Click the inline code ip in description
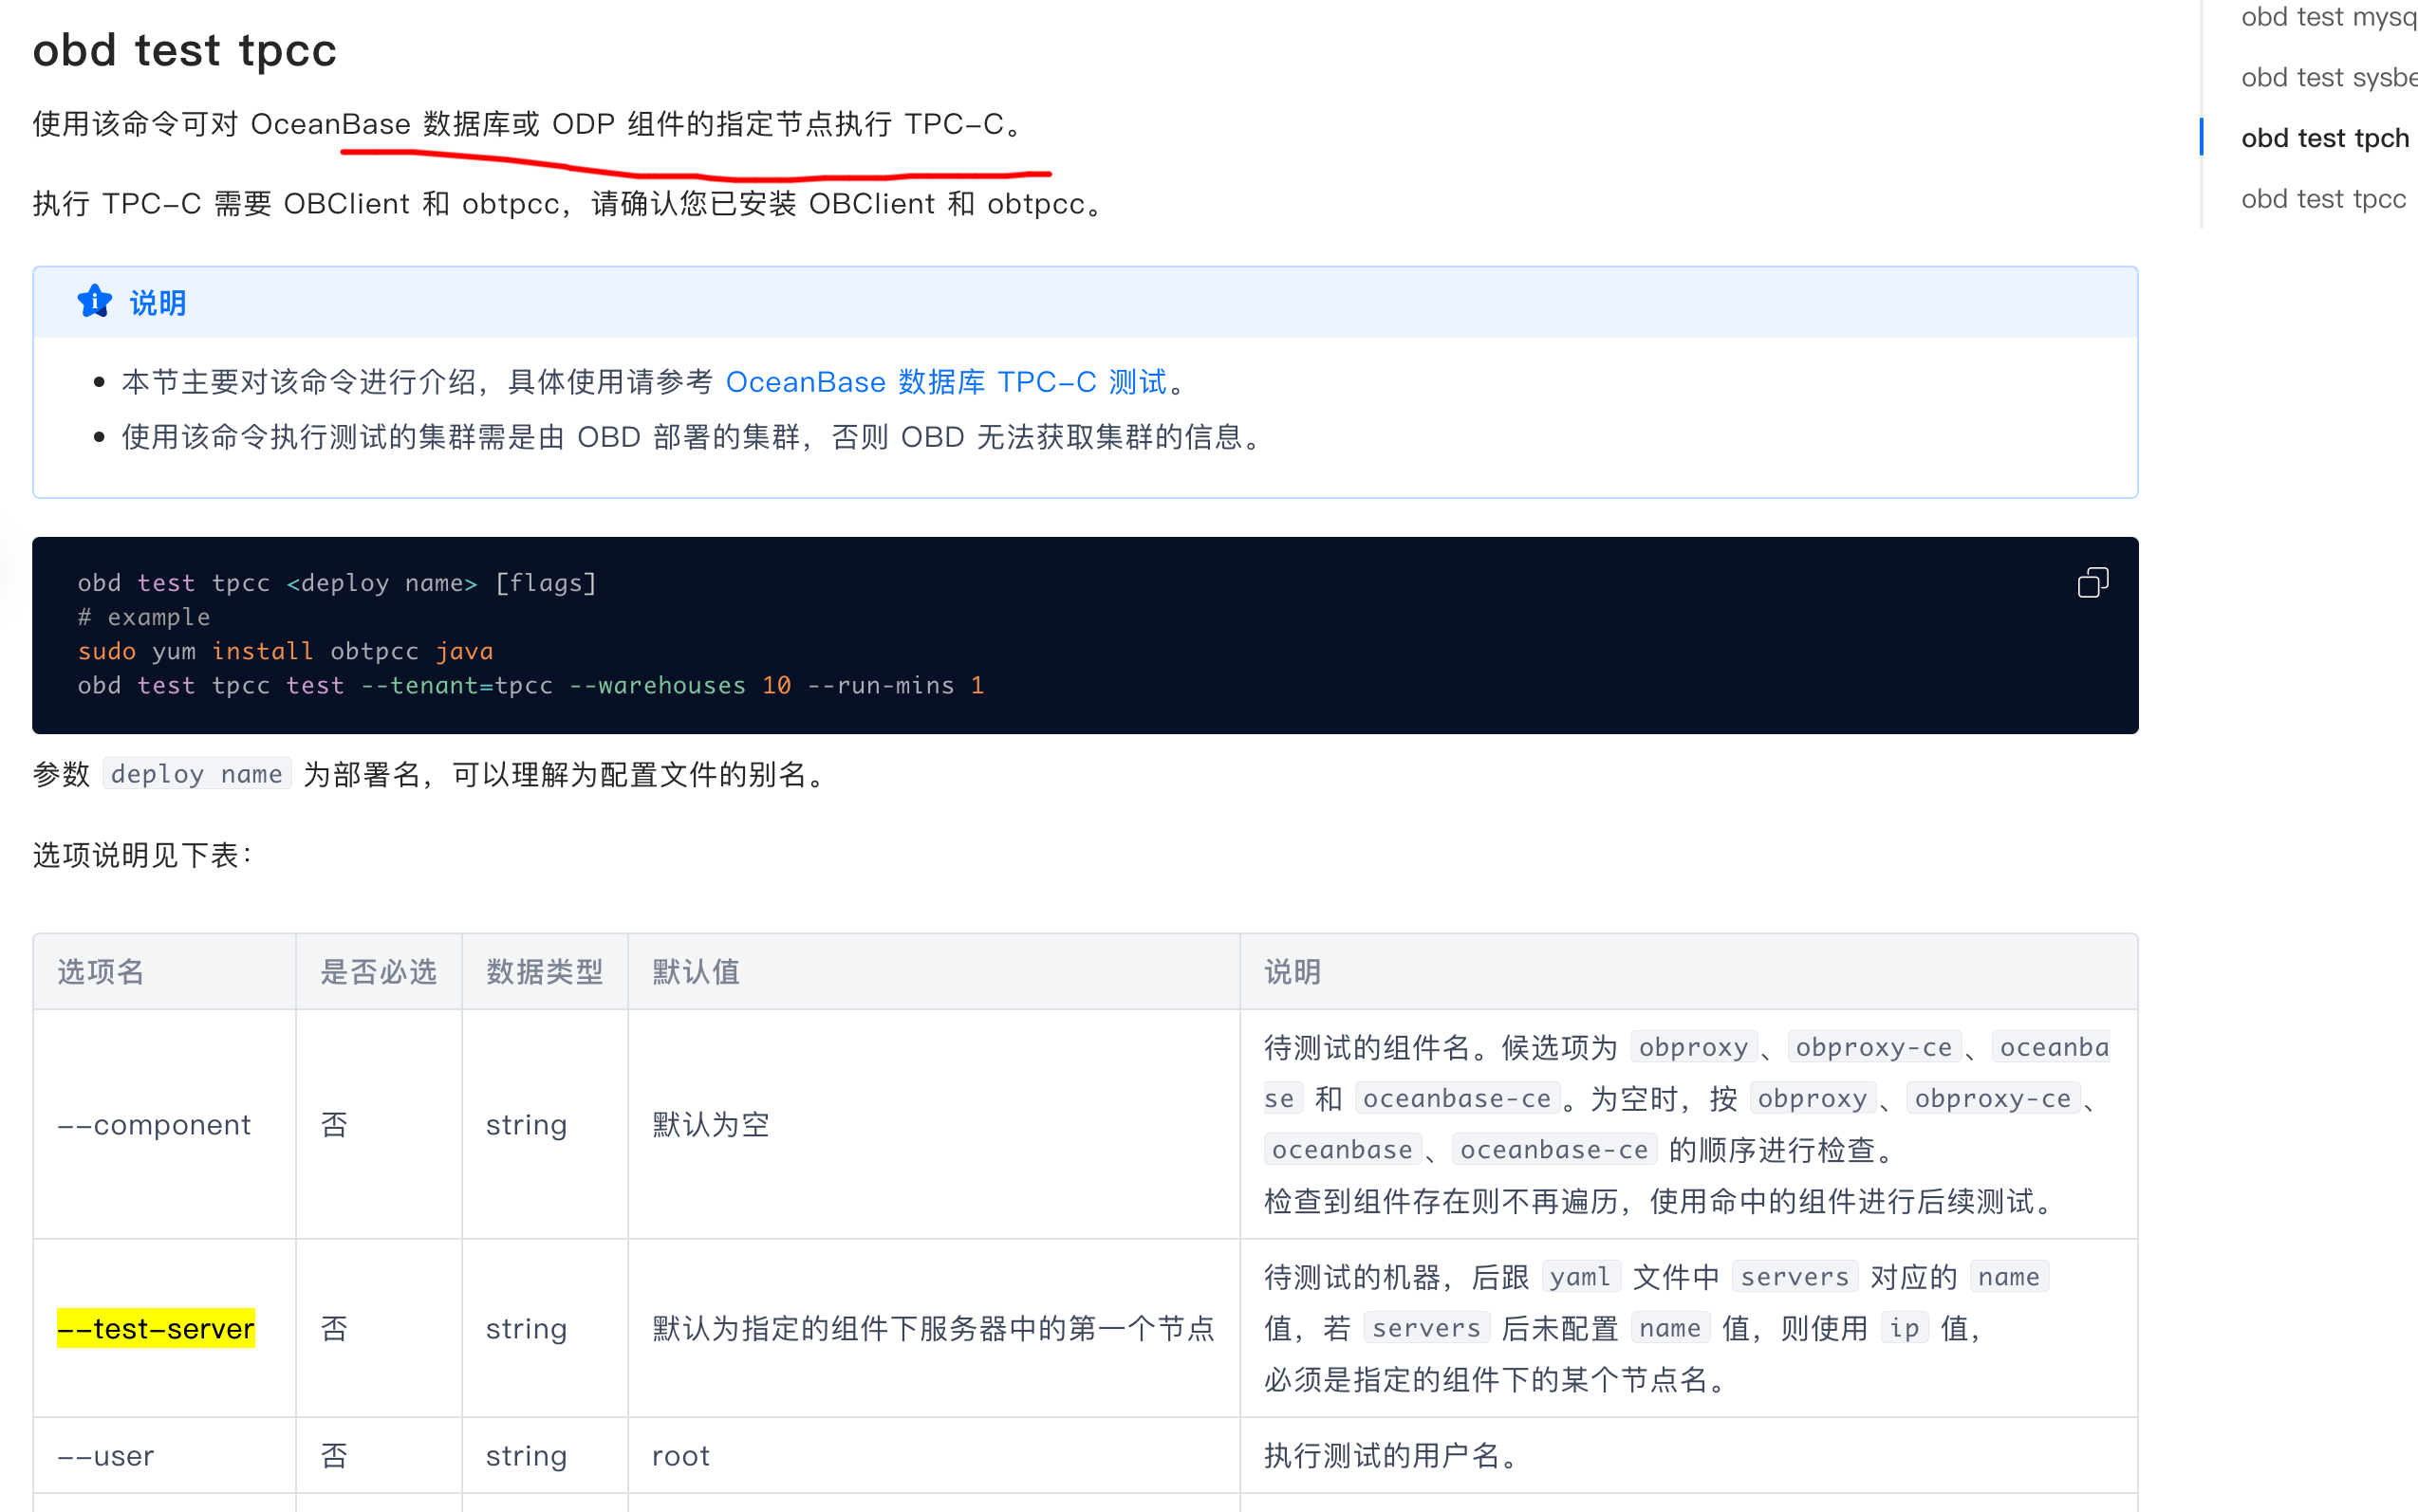The image size is (2418, 1512). [1905, 1328]
